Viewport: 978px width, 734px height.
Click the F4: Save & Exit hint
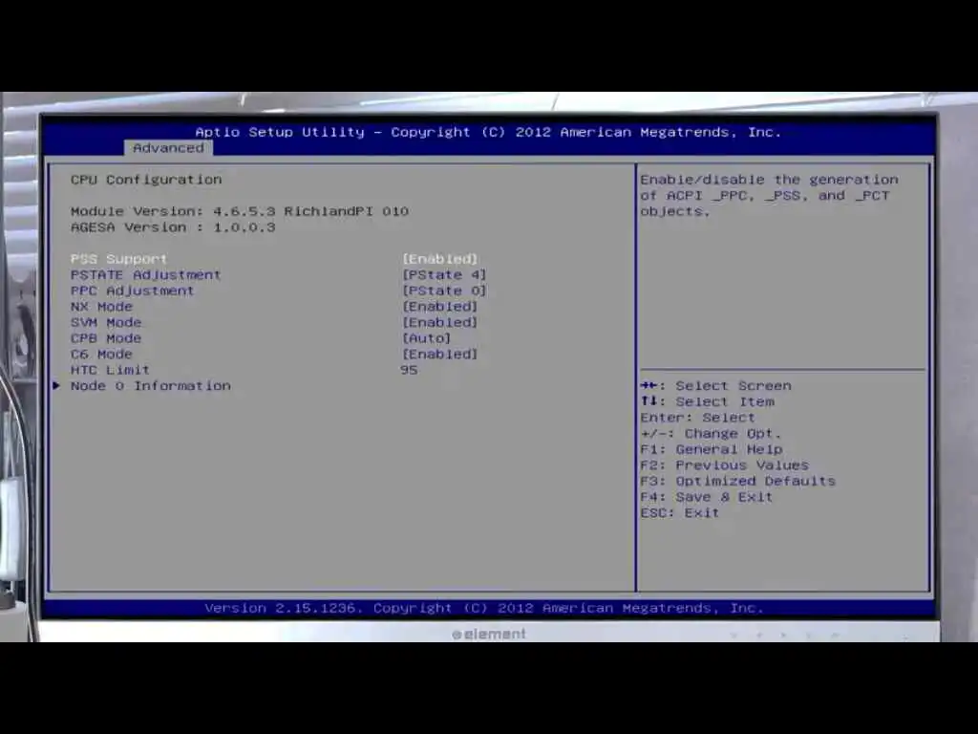pyautogui.click(x=706, y=497)
